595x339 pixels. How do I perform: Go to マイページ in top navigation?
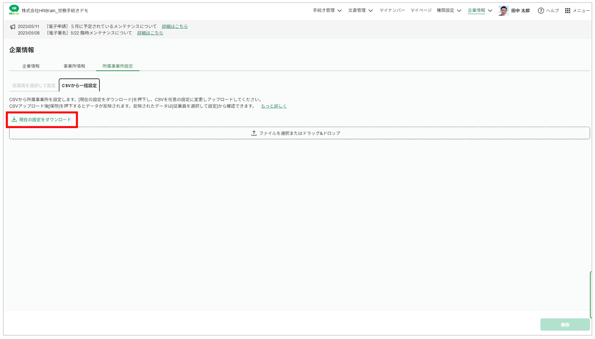coord(421,11)
